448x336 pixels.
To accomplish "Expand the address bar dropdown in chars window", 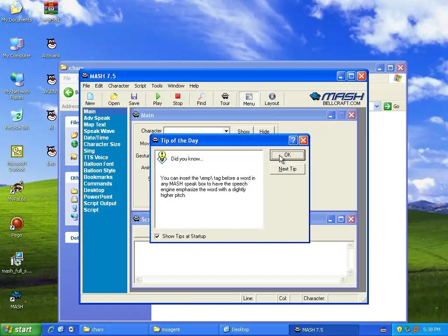I will [x=377, y=106].
